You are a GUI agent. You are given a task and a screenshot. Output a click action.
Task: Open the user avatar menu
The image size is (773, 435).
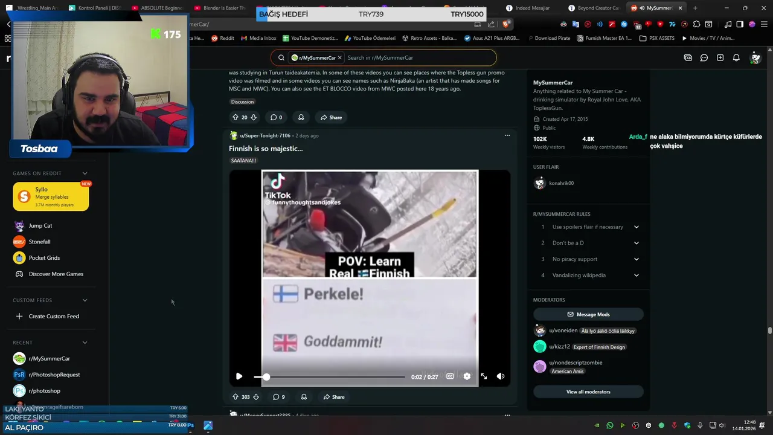pyautogui.click(x=755, y=57)
